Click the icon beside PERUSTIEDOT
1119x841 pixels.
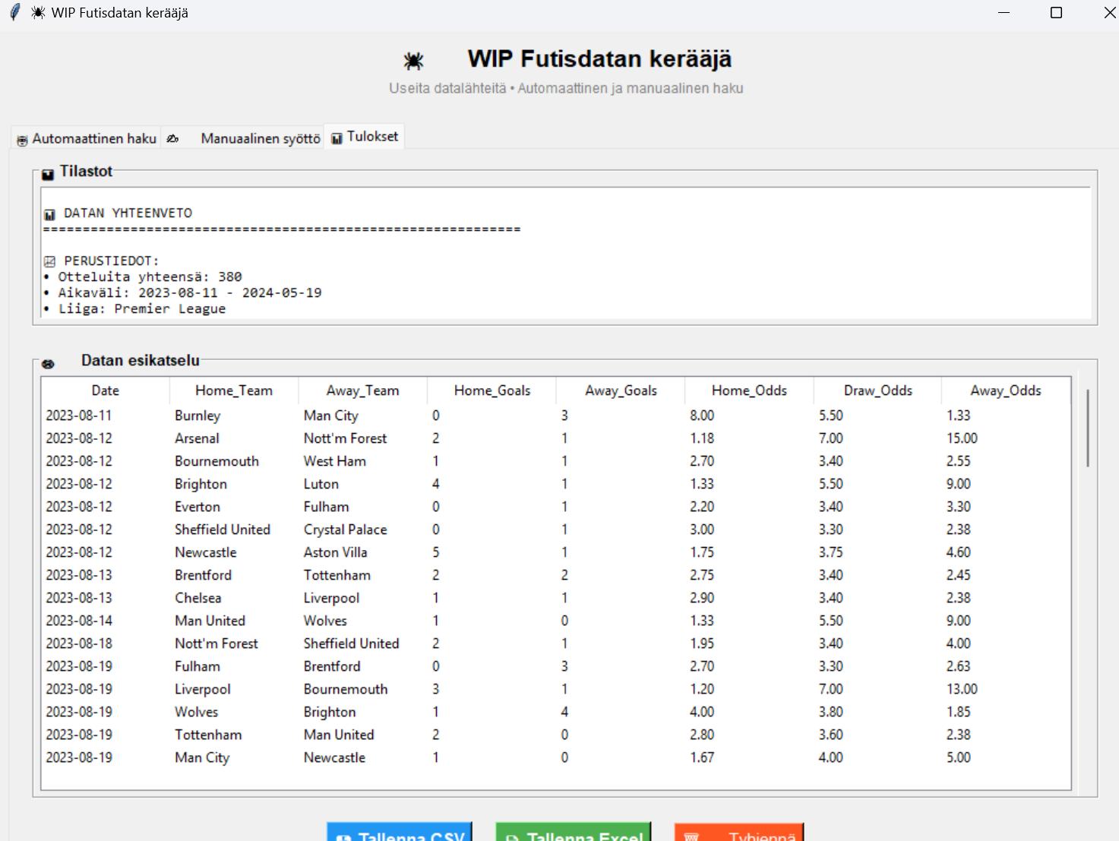[x=50, y=261]
